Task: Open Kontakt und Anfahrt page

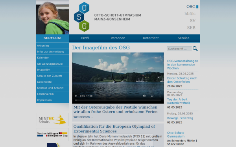Action: pos(52,88)
